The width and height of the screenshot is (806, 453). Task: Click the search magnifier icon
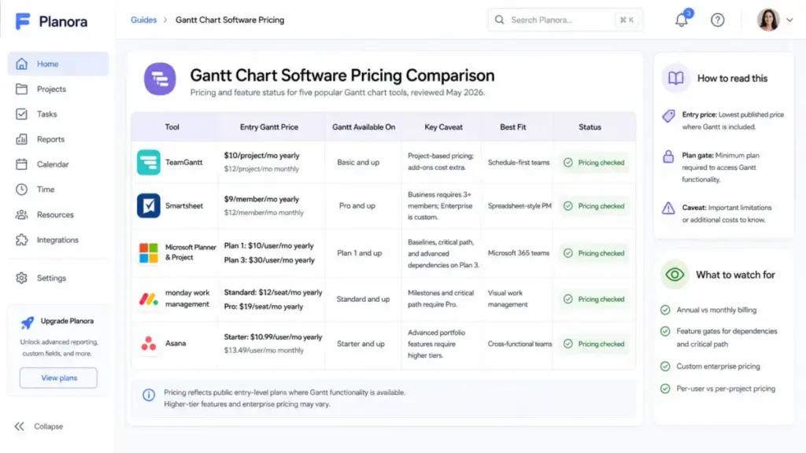pos(499,20)
